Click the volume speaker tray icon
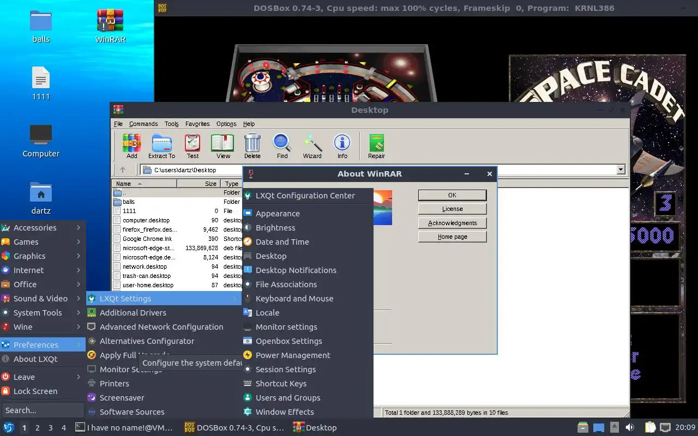The width and height of the screenshot is (698, 436). coord(630,427)
